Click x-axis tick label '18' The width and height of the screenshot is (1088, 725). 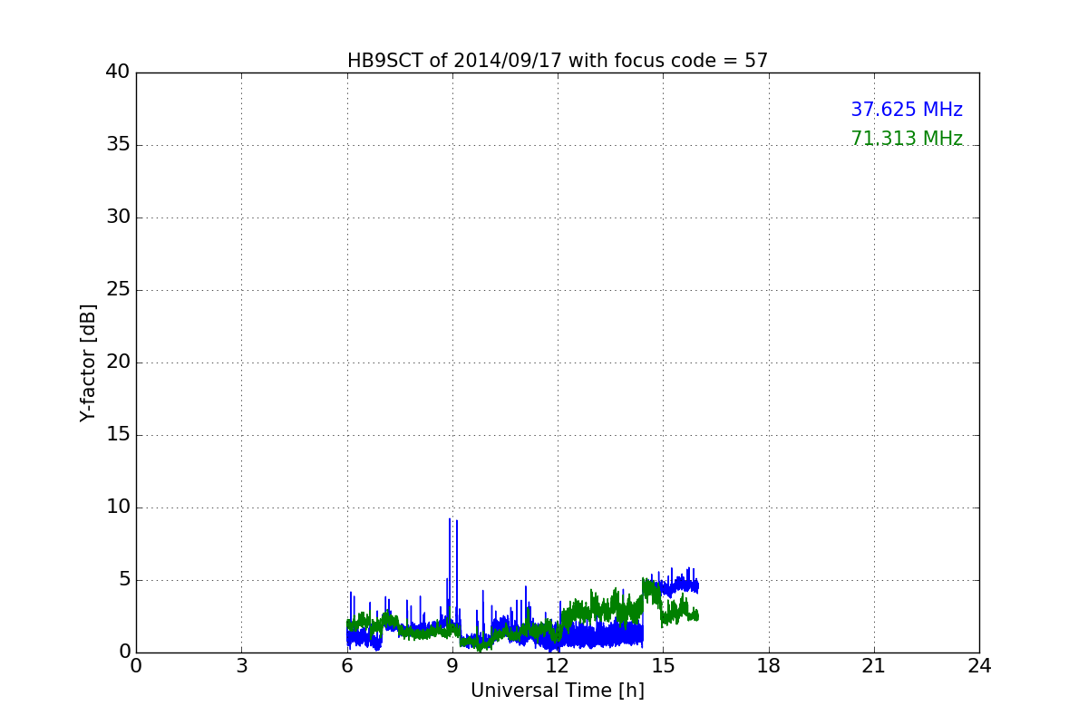point(769,666)
